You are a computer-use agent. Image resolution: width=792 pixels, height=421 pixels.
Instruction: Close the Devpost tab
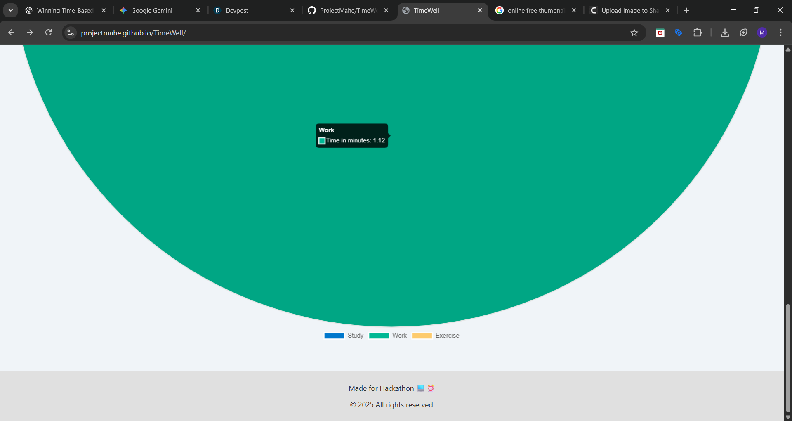[x=292, y=10]
